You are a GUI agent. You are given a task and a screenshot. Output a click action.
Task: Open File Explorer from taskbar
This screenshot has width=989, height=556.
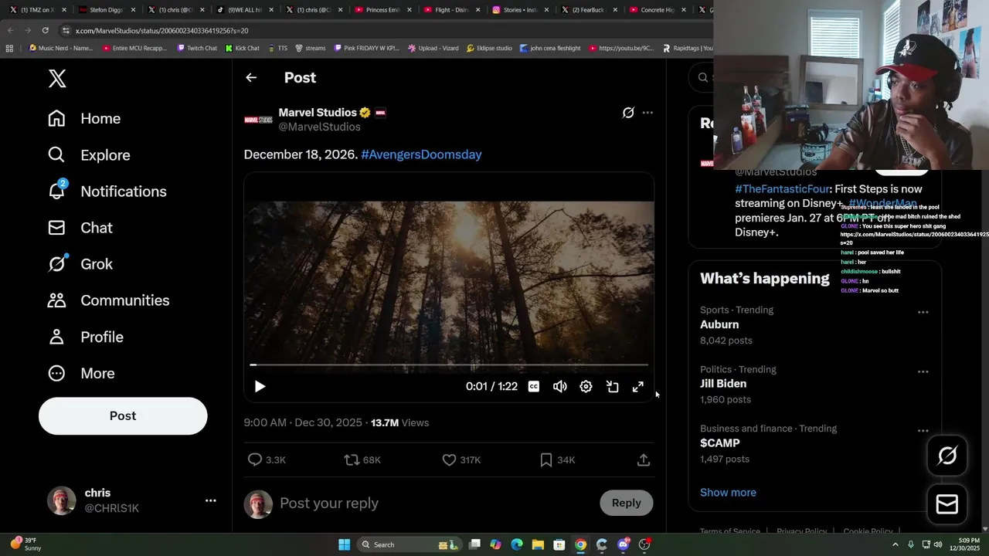[x=538, y=544]
